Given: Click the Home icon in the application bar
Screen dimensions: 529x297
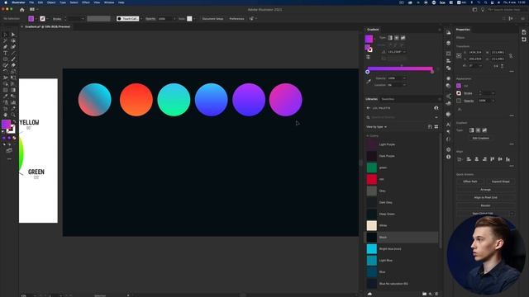Looking at the screenshot, I should pos(22,10).
